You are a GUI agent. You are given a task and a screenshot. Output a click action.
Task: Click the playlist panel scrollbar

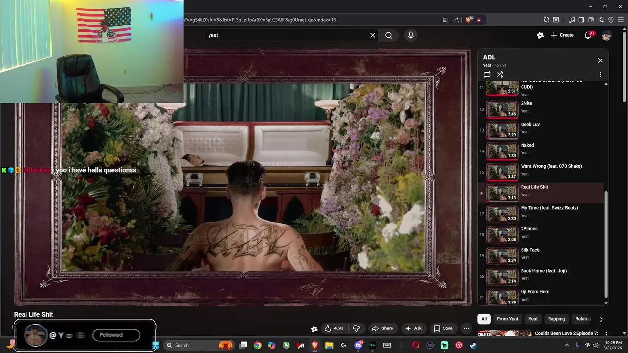point(606,245)
